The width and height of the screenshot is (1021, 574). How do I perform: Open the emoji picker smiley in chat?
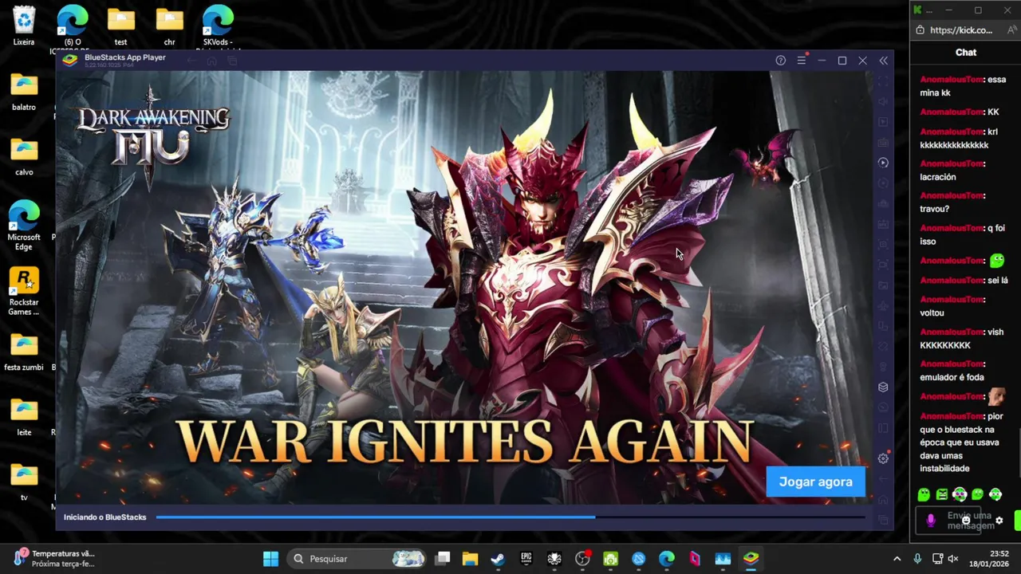coord(966,521)
